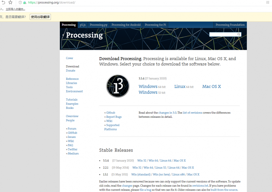Download Windows 64-bit version
272x192 pixels.
point(152,86)
